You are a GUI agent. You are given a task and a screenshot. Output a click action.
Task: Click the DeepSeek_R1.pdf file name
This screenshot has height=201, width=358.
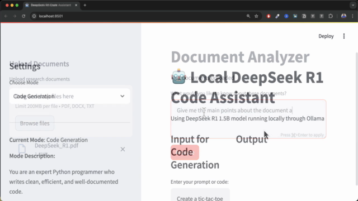[x=56, y=146]
